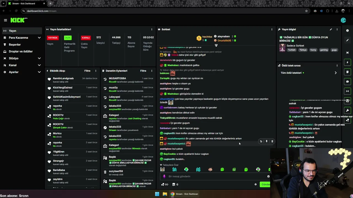Pin the hovered mustafasepetci message
The height and width of the screenshot is (198, 353).
click(x=267, y=141)
